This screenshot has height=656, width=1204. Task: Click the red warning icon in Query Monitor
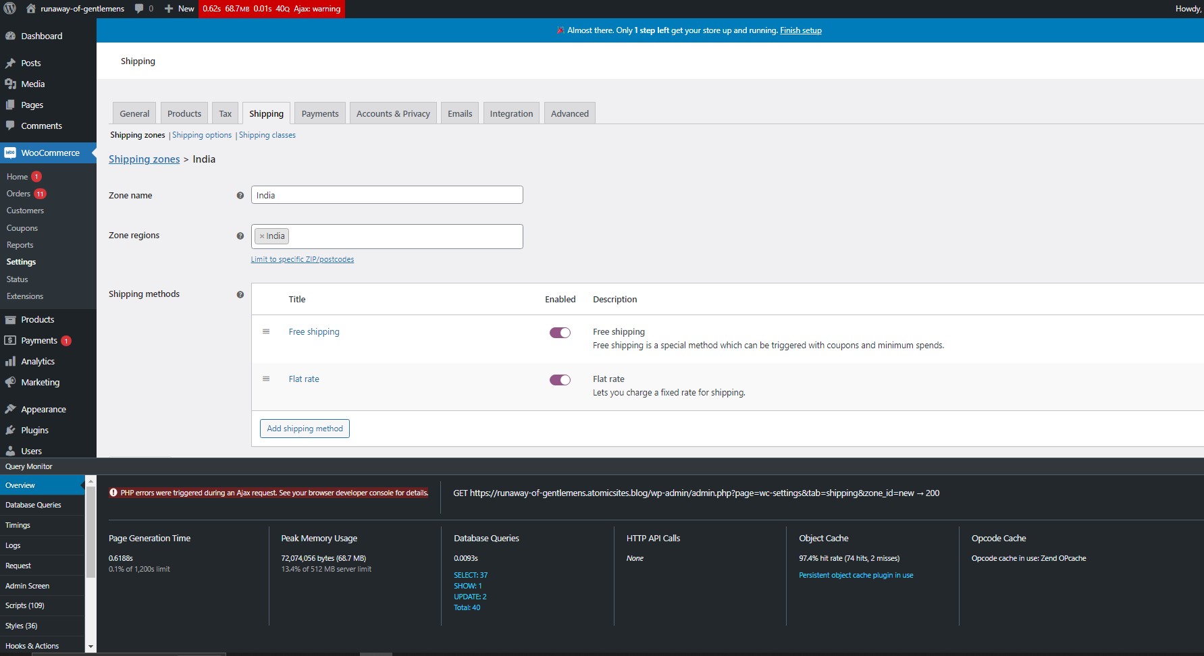coord(113,493)
